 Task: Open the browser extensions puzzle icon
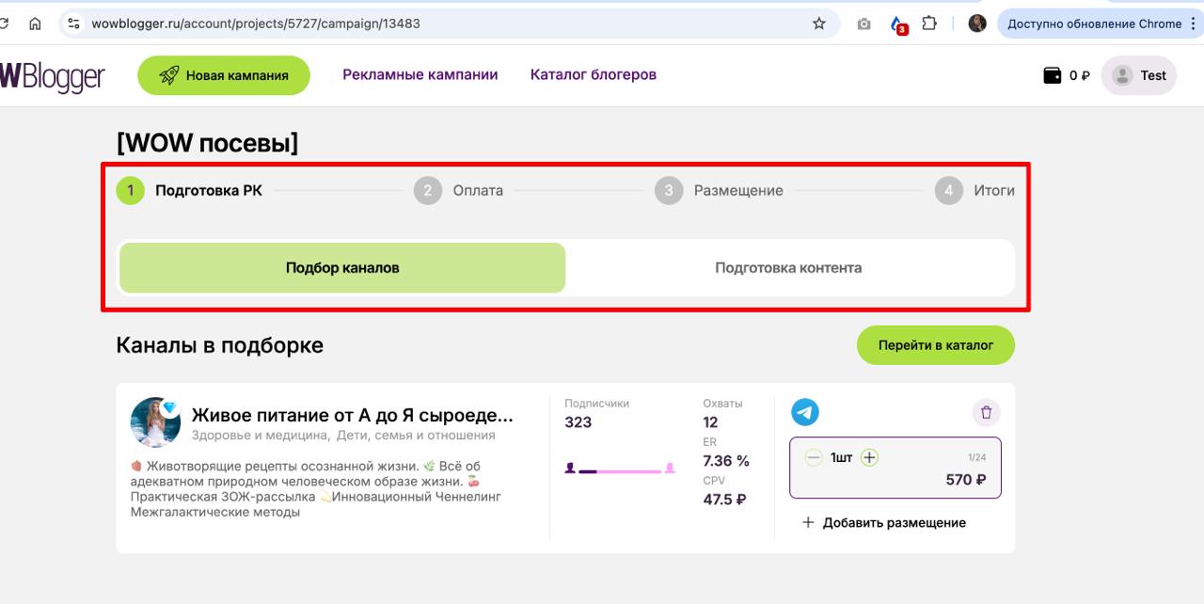click(929, 24)
